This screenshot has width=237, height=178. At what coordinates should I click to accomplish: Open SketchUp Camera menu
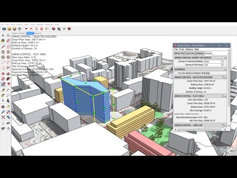click(19, 24)
